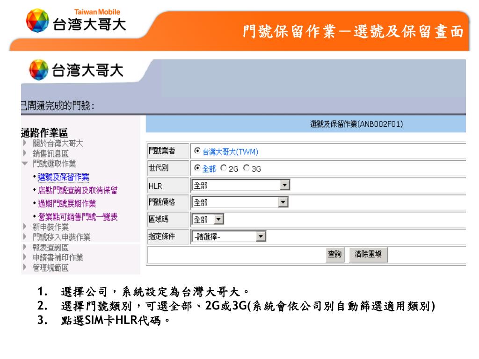The width and height of the screenshot is (479, 359).
Task: Open the 區域碼 dropdown
Action: pos(208,219)
